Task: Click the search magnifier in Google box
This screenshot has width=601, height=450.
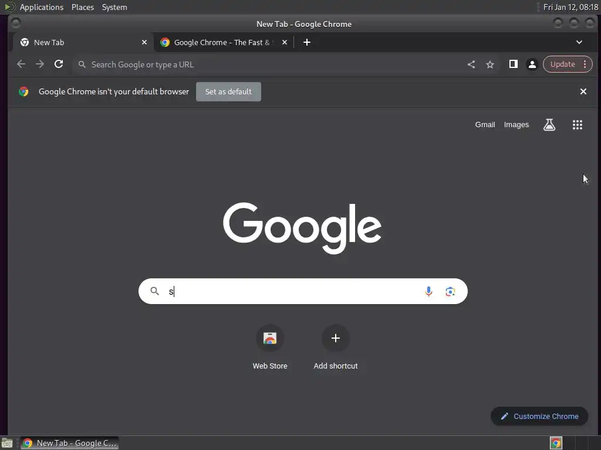Action: (x=155, y=291)
